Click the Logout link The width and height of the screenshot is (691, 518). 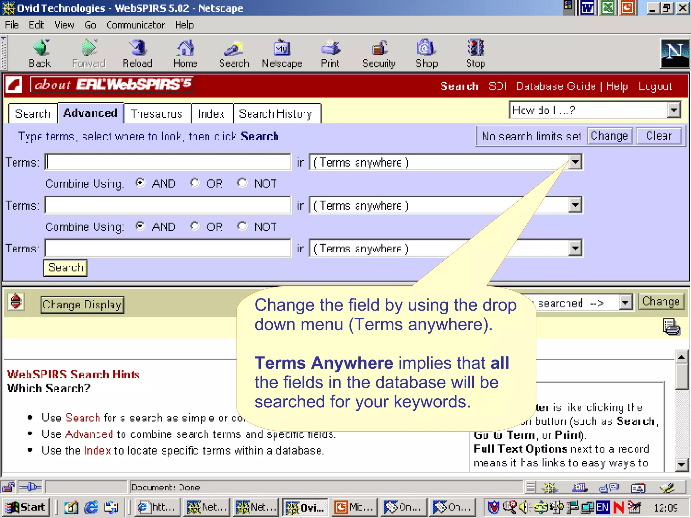coord(655,86)
